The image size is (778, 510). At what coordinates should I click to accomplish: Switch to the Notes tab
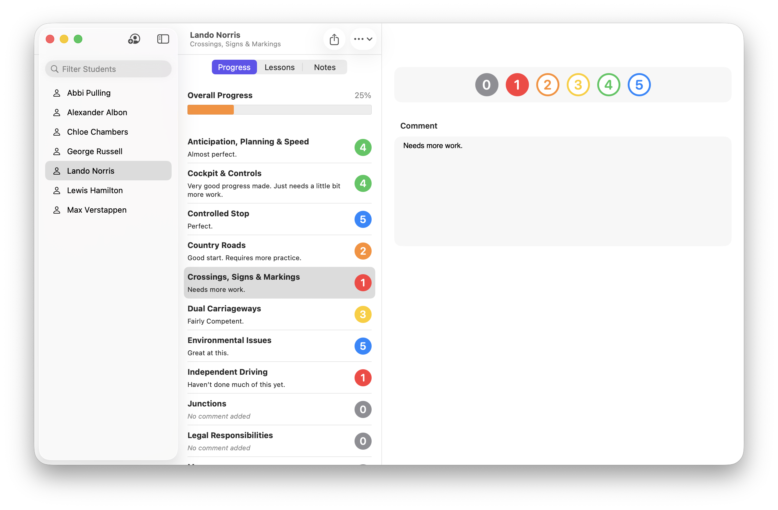(x=325, y=67)
